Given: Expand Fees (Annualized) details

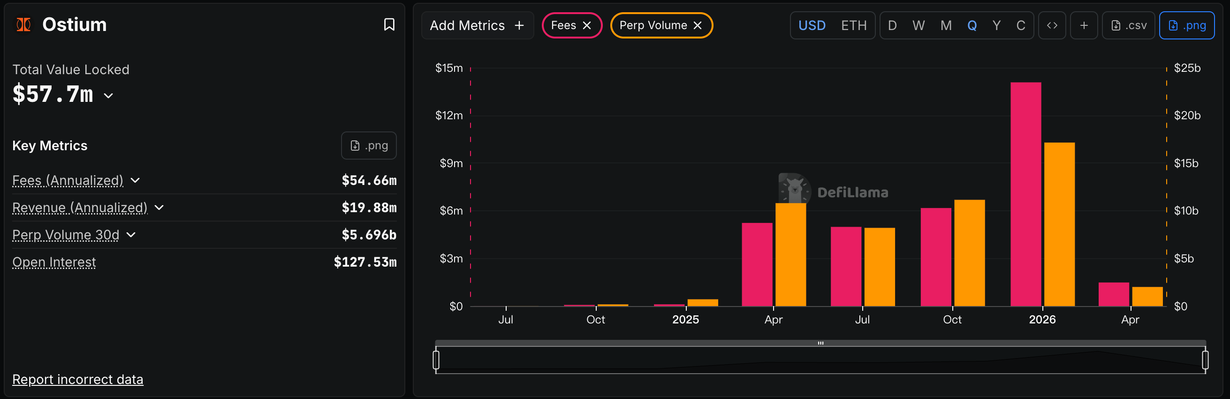Looking at the screenshot, I should click(135, 180).
